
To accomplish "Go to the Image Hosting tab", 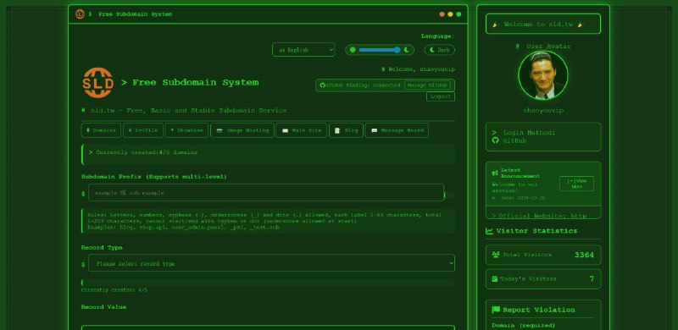I will pos(242,130).
